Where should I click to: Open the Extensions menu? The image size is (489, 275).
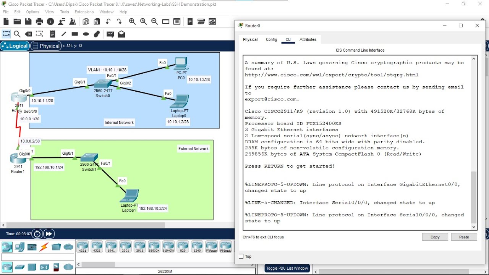[x=84, y=12]
